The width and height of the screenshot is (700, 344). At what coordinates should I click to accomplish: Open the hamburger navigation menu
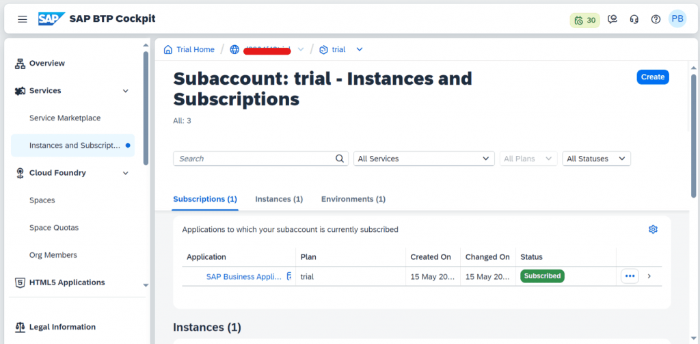tap(23, 19)
